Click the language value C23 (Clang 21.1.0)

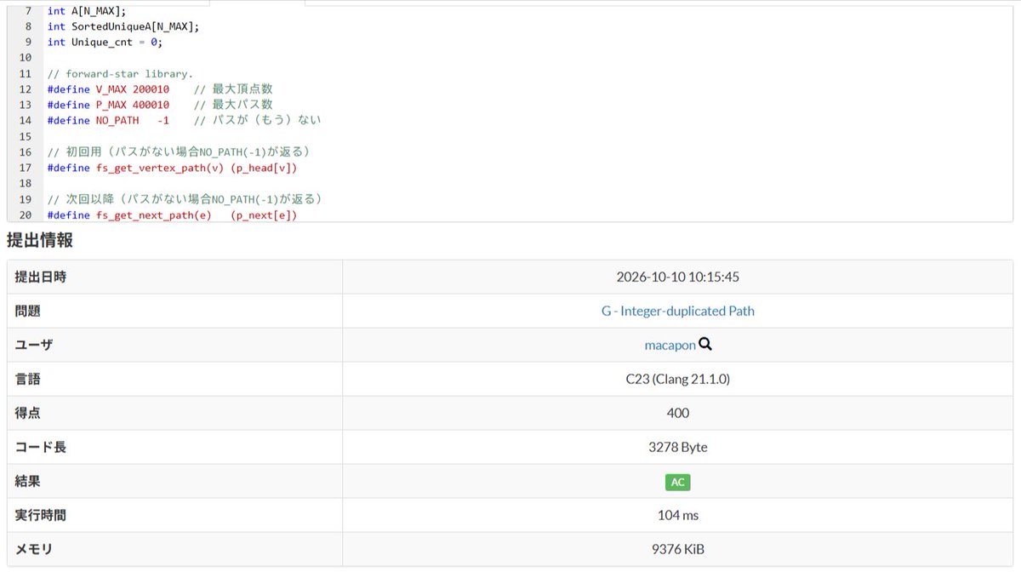[677, 379]
